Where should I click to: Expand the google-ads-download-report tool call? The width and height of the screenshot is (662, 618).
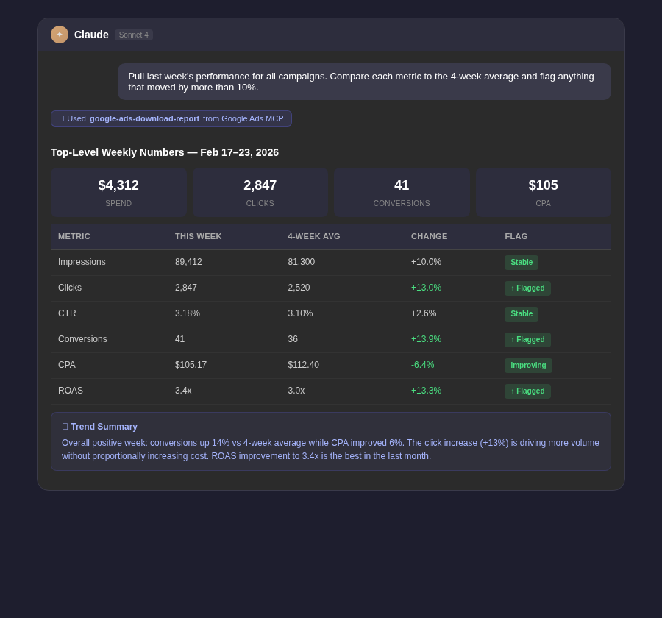tap(144, 118)
